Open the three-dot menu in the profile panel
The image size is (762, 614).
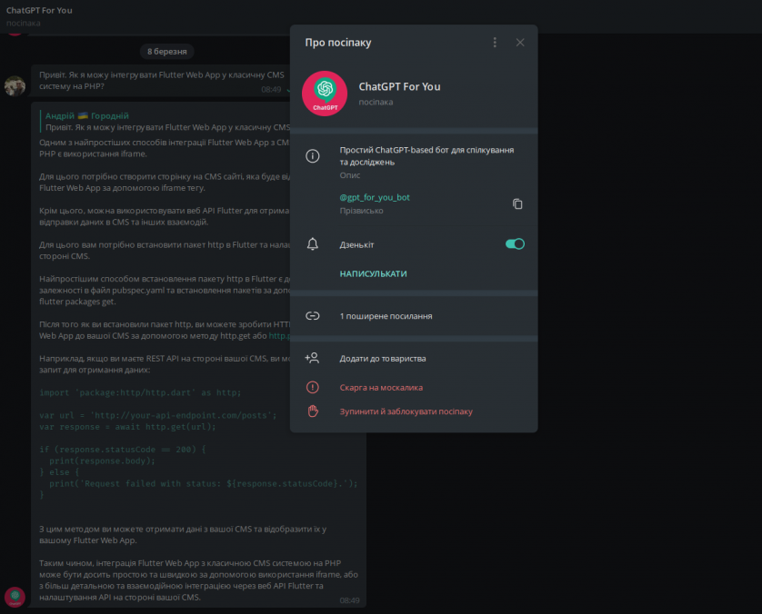(495, 43)
